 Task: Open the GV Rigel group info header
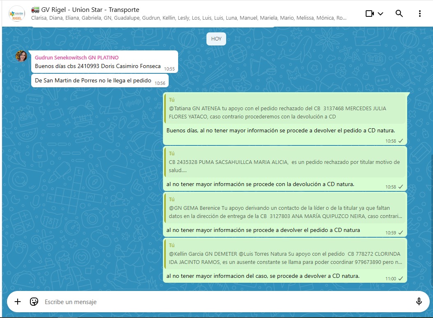coord(90,9)
